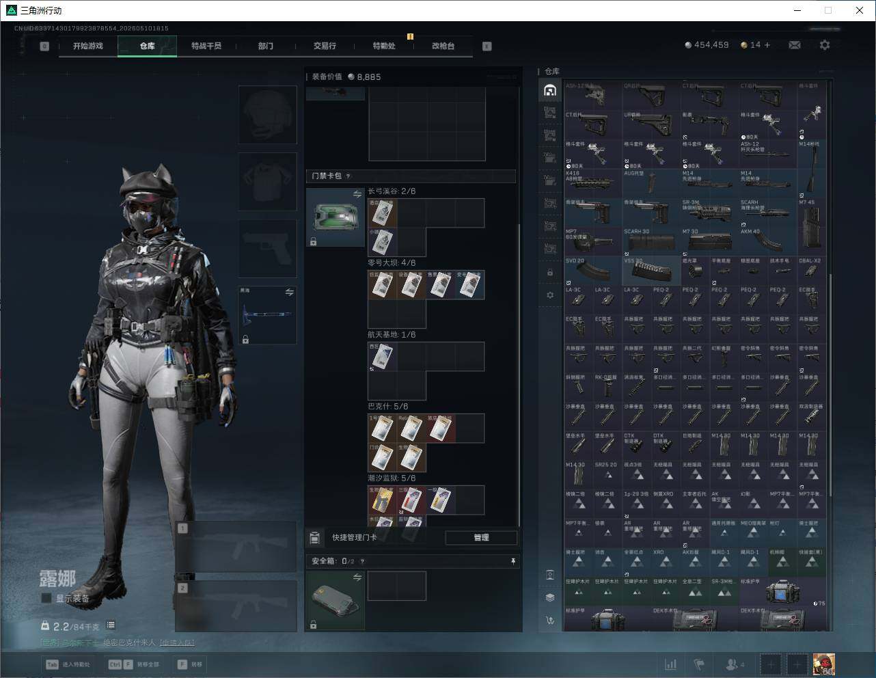The width and height of the screenshot is (876, 678).
Task: Click the Tab 进入特勤处 shortcut button
Action: (69, 664)
